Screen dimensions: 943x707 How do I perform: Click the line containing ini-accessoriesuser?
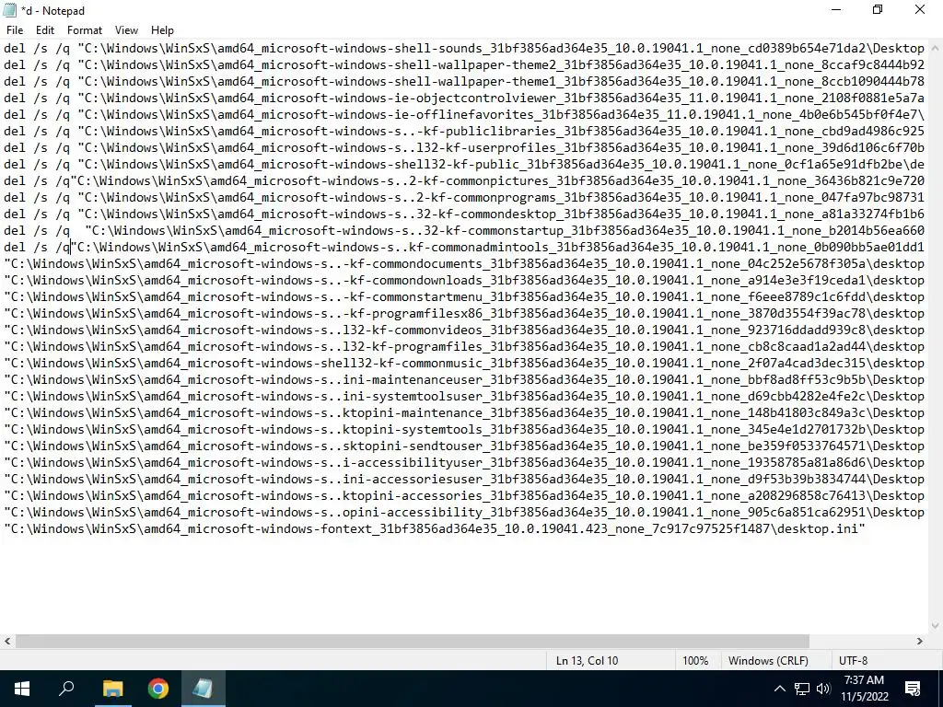(x=464, y=479)
